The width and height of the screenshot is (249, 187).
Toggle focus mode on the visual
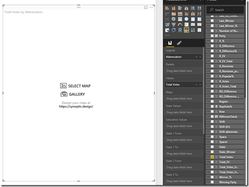pos(146,7)
